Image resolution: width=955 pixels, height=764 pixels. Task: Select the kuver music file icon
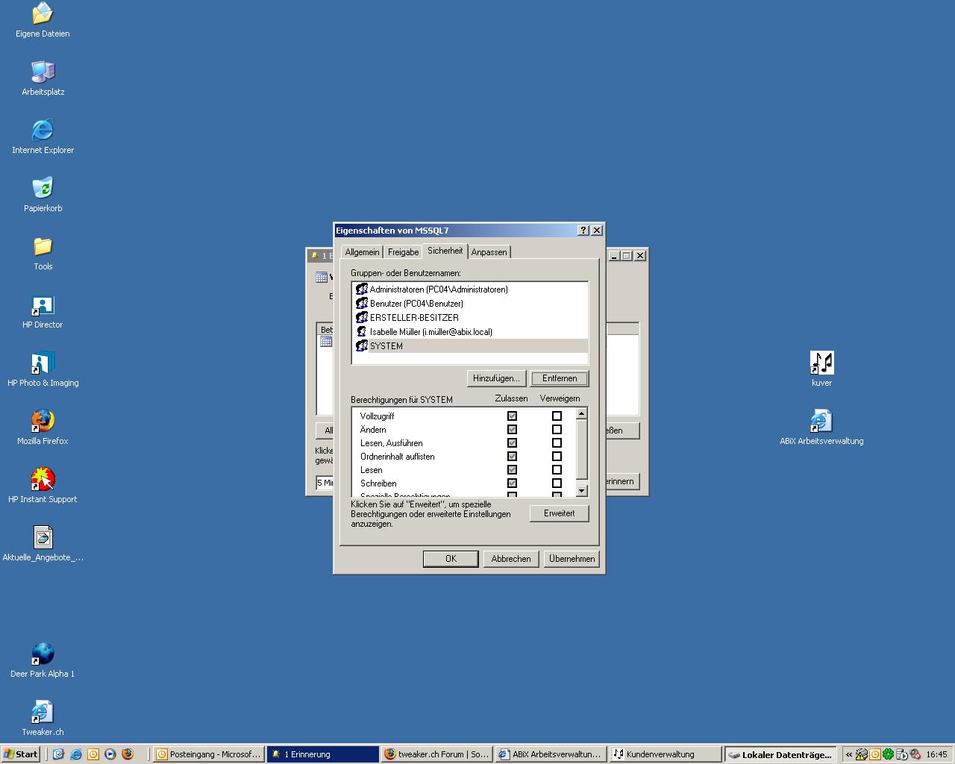[x=821, y=363]
